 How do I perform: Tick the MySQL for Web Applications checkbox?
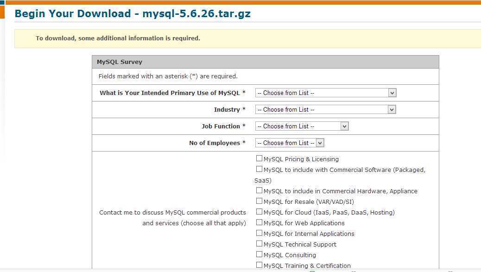259,222
